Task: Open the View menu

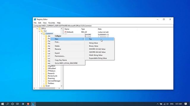Action: click(45, 23)
